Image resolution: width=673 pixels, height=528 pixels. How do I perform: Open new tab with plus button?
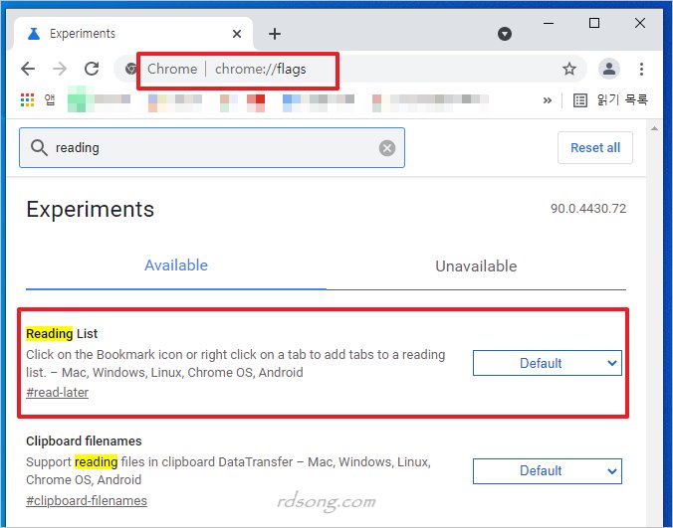pyautogui.click(x=275, y=34)
